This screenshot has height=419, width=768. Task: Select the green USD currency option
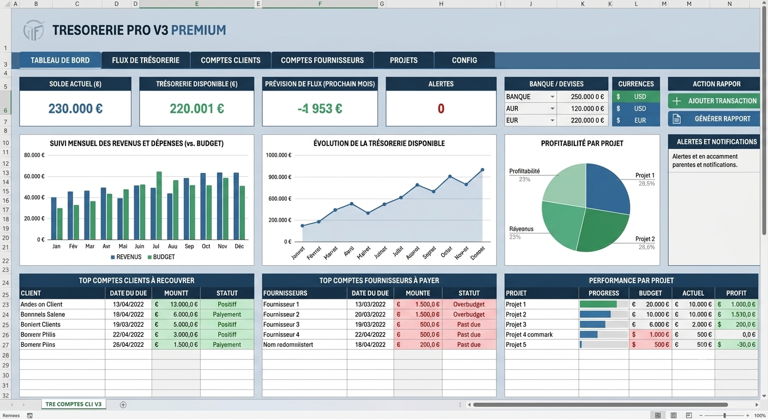pos(636,97)
